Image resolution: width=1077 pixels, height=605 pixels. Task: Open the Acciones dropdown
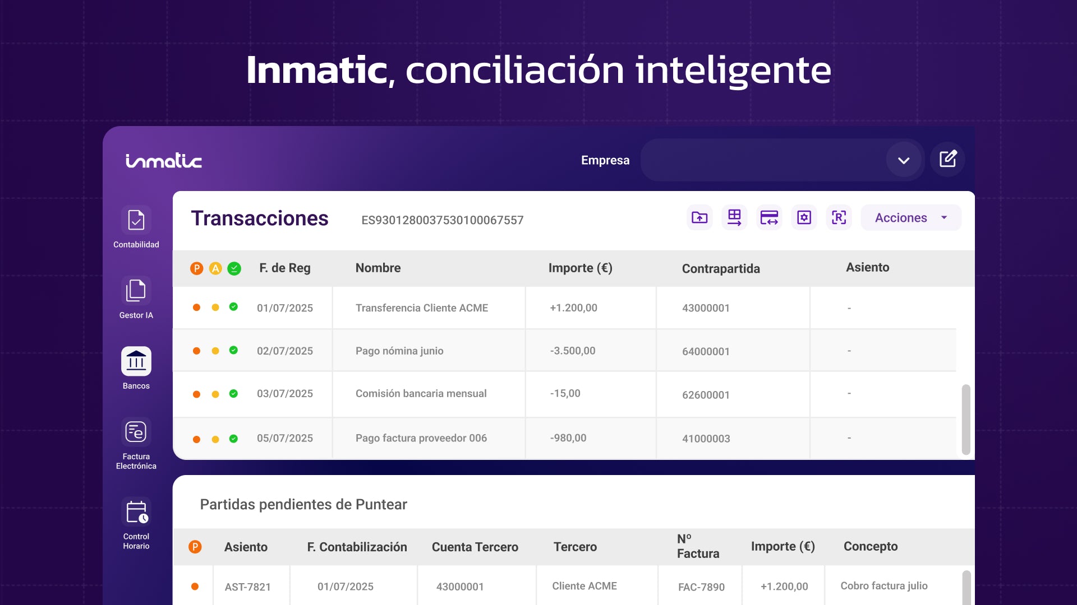click(x=910, y=218)
